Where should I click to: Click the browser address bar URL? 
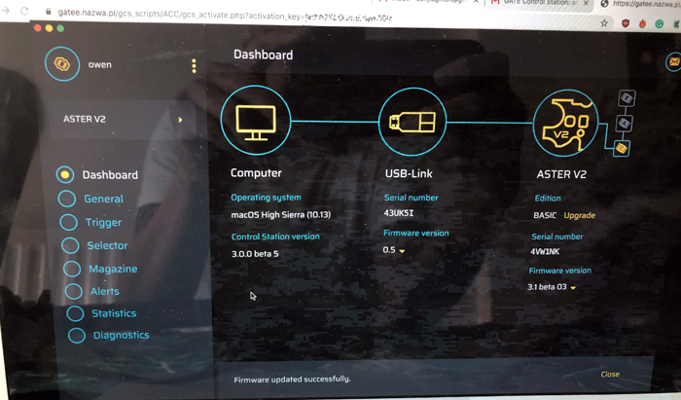click(x=224, y=16)
